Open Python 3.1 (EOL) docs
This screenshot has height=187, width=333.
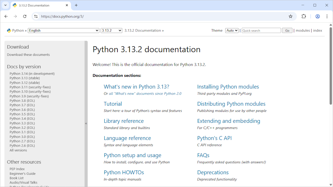click(x=22, y=132)
